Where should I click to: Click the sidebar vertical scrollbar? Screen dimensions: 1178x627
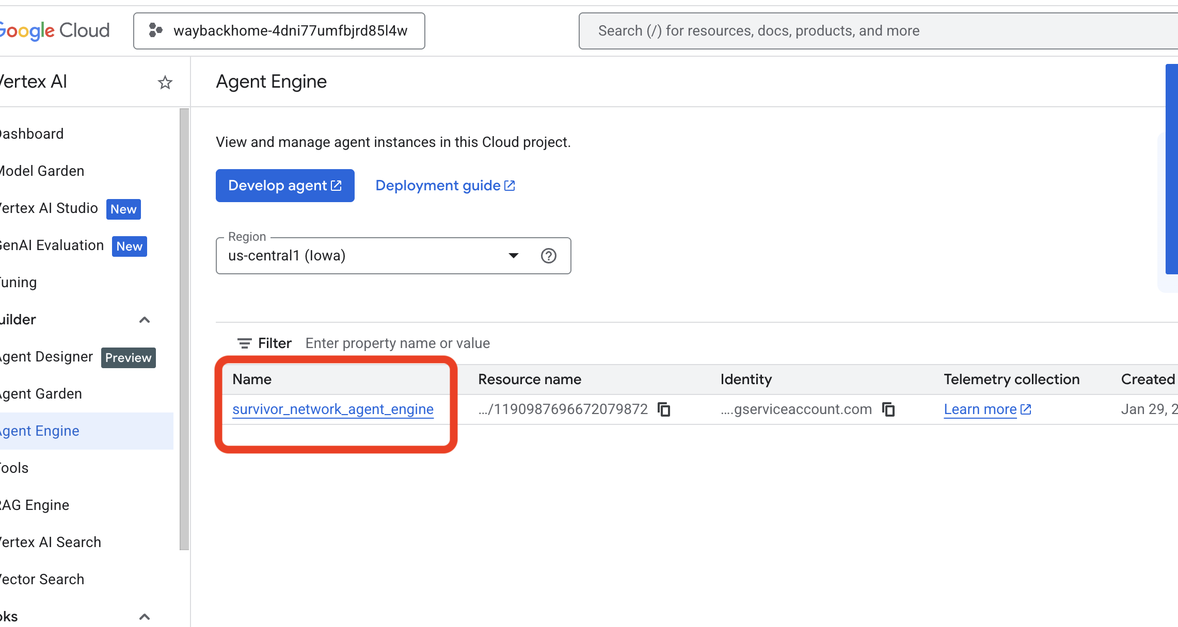click(x=184, y=329)
